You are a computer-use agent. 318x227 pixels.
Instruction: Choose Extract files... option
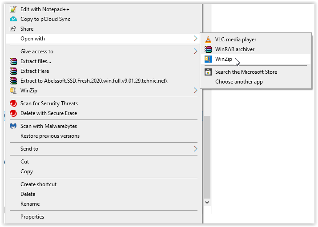click(x=102, y=61)
